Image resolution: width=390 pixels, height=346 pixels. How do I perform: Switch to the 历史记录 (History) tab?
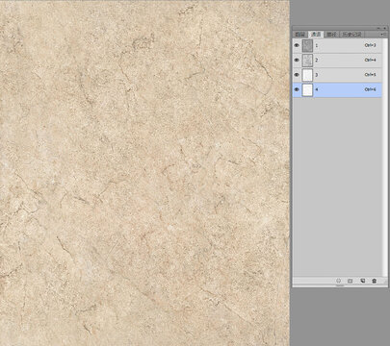351,35
